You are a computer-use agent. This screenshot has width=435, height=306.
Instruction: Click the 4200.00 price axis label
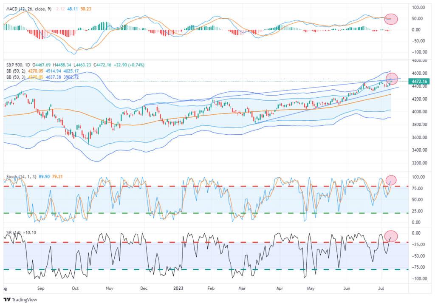(x=419, y=99)
